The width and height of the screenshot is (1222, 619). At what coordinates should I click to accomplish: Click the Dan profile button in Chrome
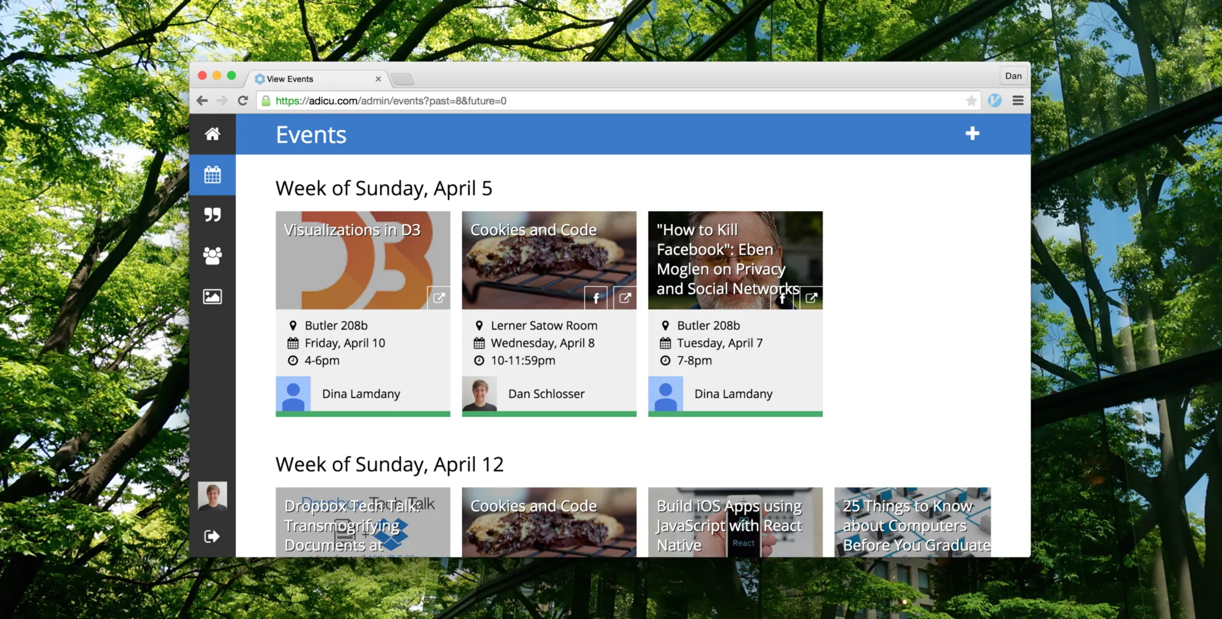(x=1013, y=76)
